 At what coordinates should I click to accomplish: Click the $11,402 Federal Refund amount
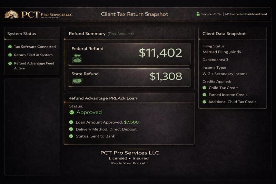point(160,53)
